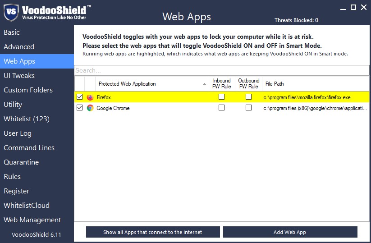Click the Google Chrome browser icon
Screen dimensions: 371x243
[x=90, y=108]
